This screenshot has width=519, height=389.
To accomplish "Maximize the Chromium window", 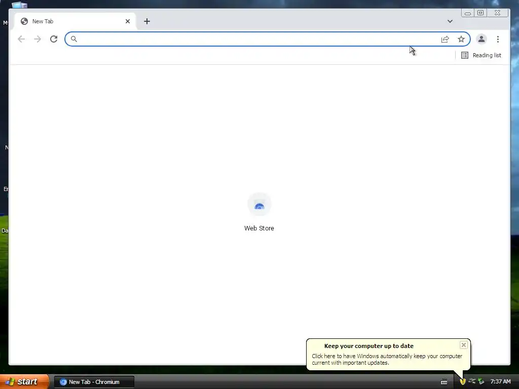I will (x=480, y=13).
